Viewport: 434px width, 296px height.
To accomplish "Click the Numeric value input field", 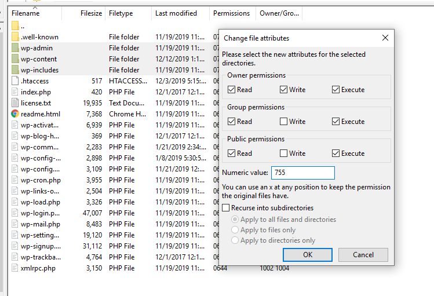I will (x=302, y=173).
